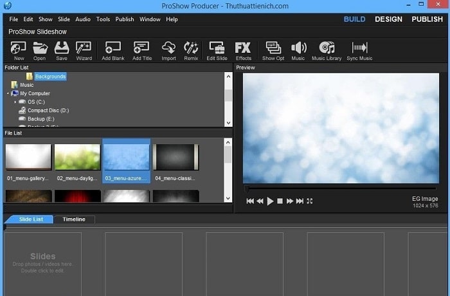Switch to the DESIGN workspace
450x296 pixels.
pyautogui.click(x=388, y=19)
